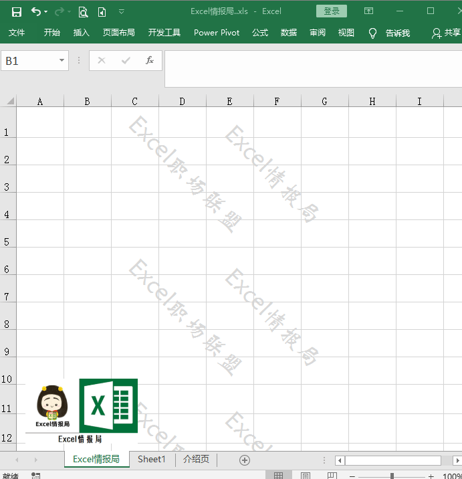Select column D header
Image resolution: width=462 pixels, height=479 pixels.
point(183,101)
